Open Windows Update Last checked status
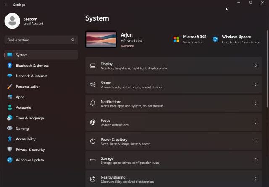The image size is (269, 187). click(241, 42)
